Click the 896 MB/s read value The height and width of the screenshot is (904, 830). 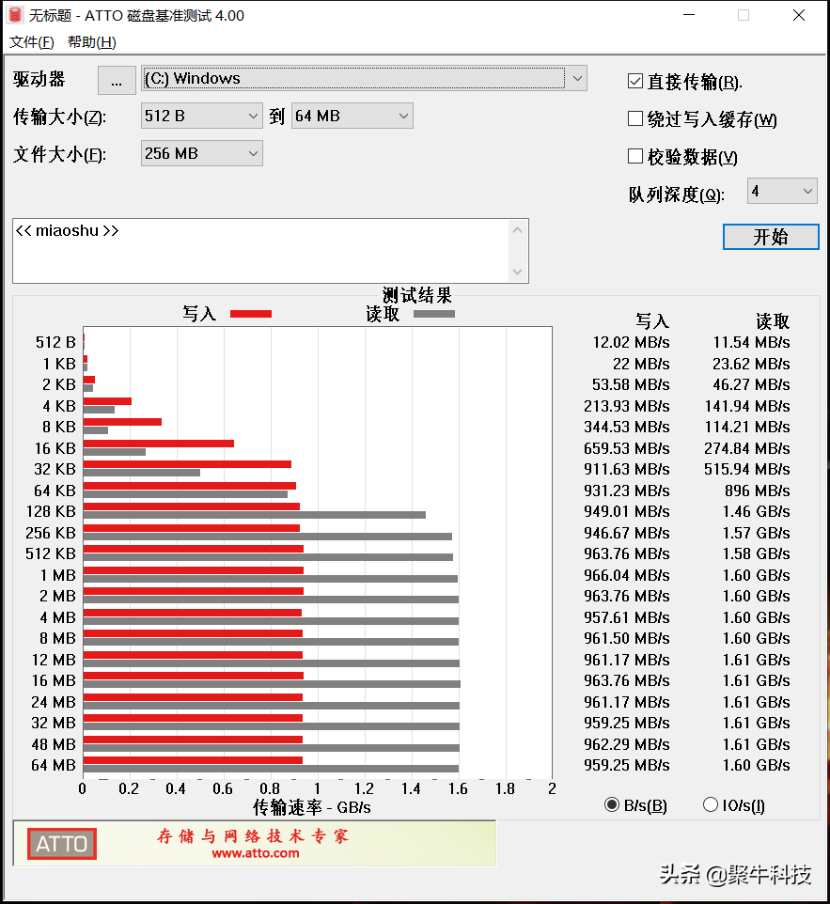click(758, 491)
